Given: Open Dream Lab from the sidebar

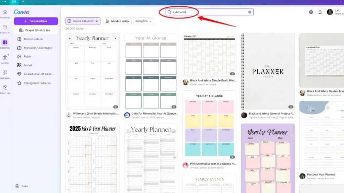Looking at the screenshot, I should click(x=5, y=87).
